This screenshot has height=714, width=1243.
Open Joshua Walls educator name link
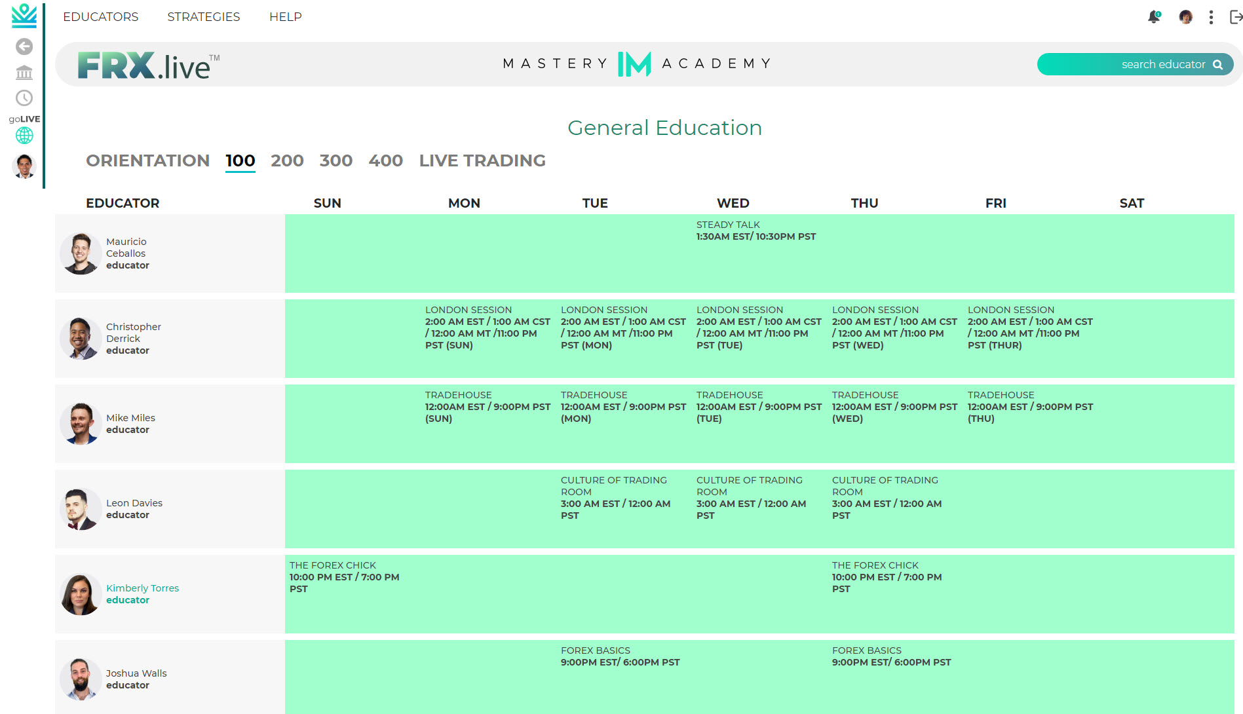136,673
